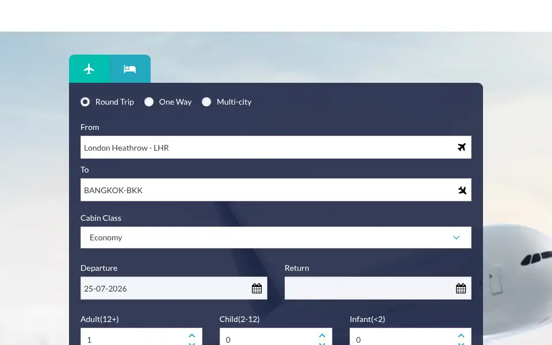
Task: Click the Departure label text
Action: coord(99,268)
